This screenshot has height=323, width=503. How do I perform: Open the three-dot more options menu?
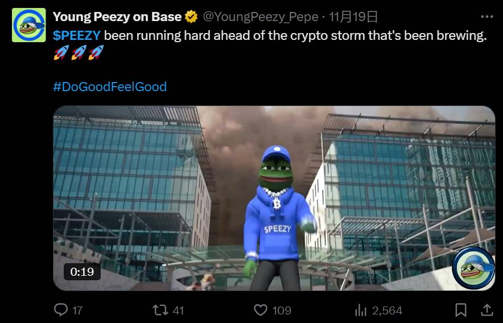pos(487,17)
